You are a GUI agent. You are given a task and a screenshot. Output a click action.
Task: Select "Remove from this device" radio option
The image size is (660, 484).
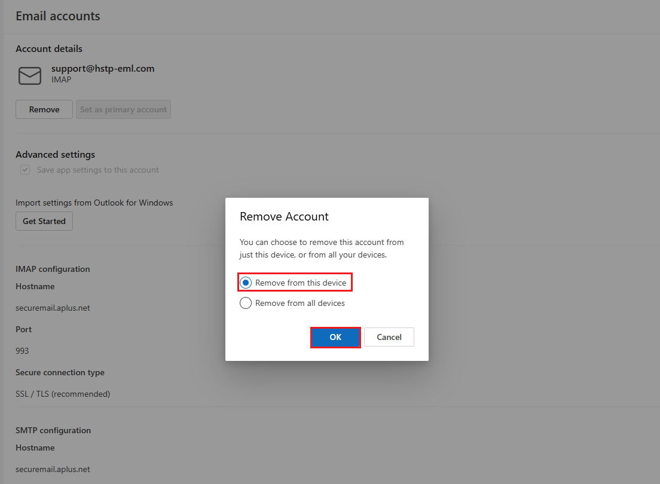coord(246,283)
